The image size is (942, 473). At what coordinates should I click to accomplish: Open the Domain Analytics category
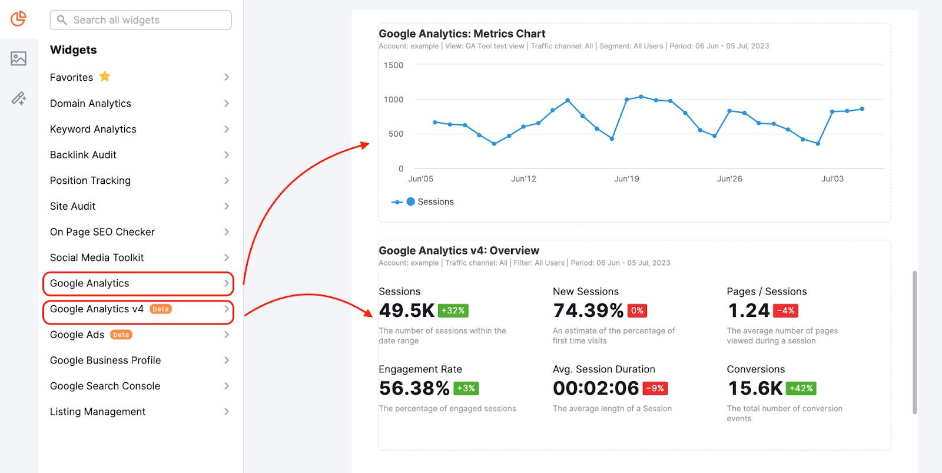tap(91, 104)
